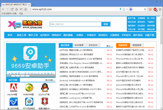Click the browser forward arrow

click(8, 9)
